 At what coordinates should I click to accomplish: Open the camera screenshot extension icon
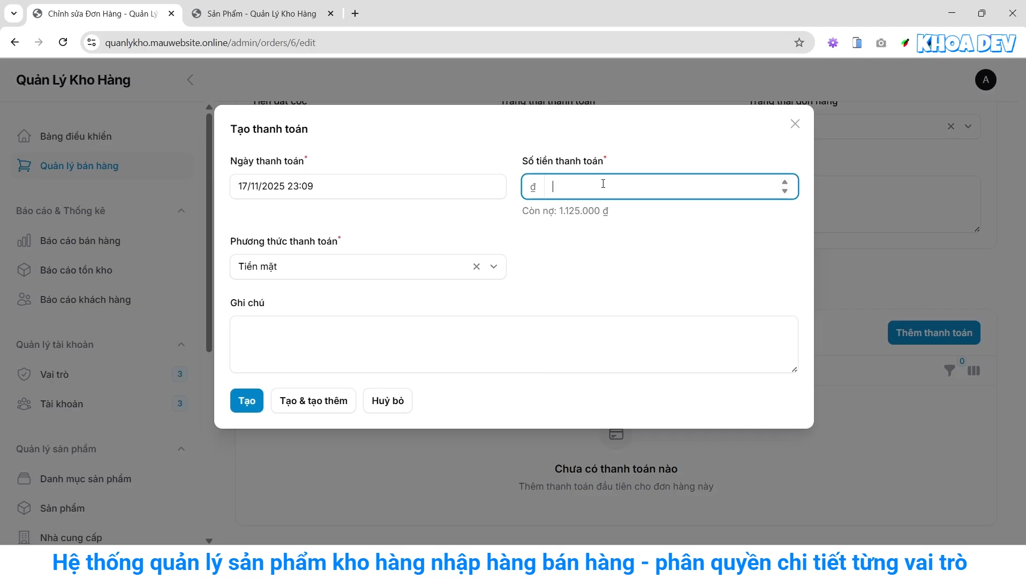(x=881, y=43)
